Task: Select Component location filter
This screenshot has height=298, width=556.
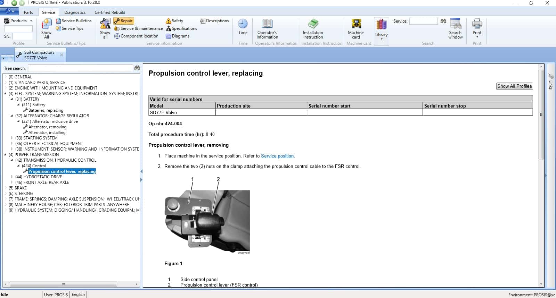Action: click(136, 36)
